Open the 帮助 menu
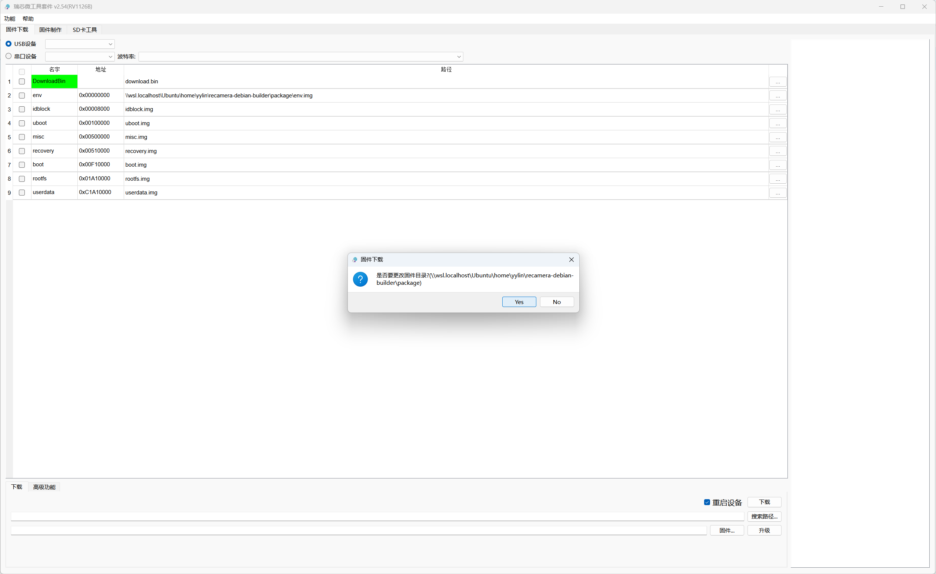This screenshot has width=936, height=574. 28,19
